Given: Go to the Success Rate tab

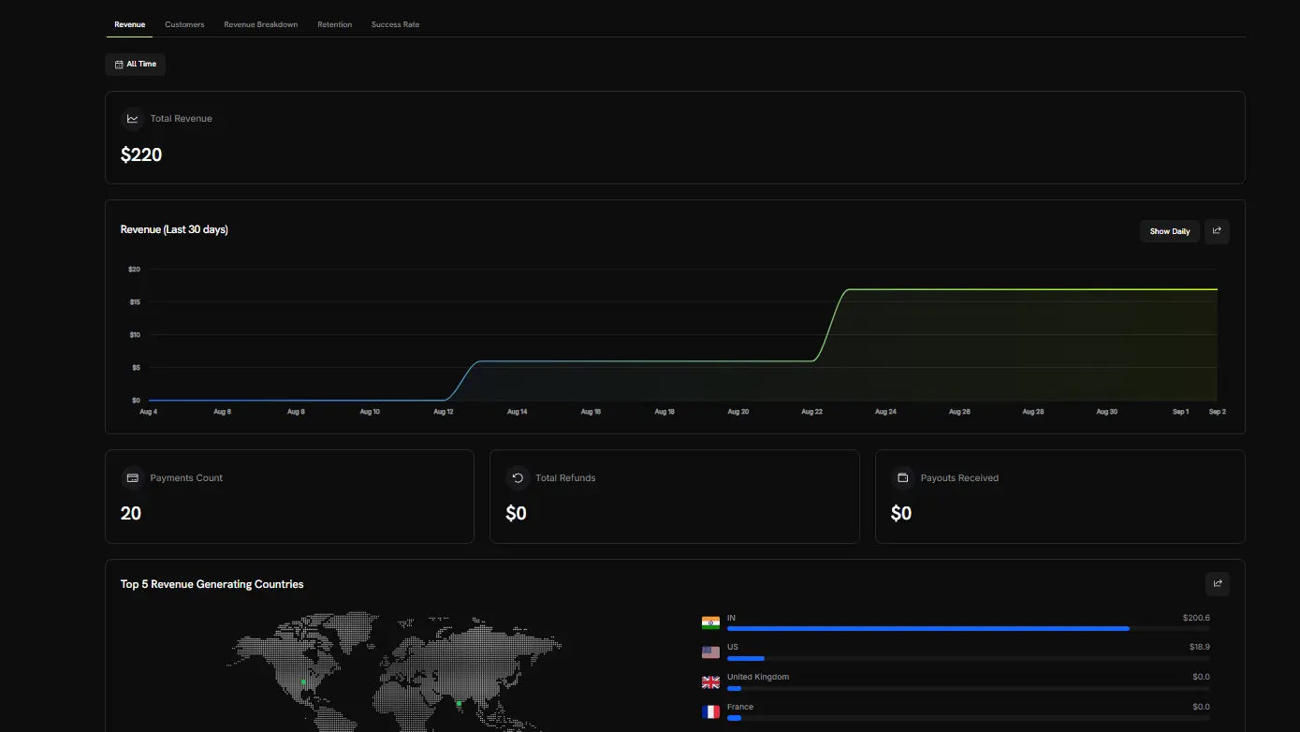Looking at the screenshot, I should [395, 24].
